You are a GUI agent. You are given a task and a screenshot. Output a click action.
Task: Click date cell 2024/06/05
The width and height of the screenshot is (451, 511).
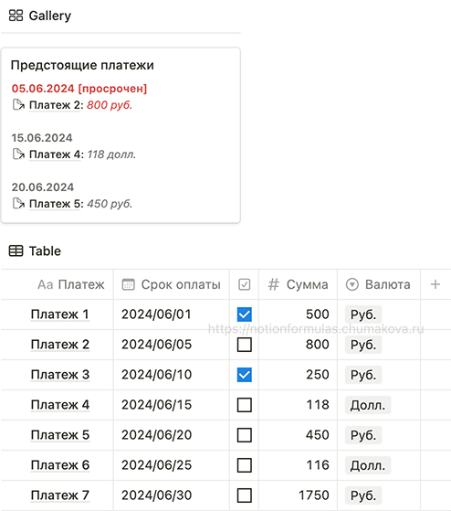172,345
